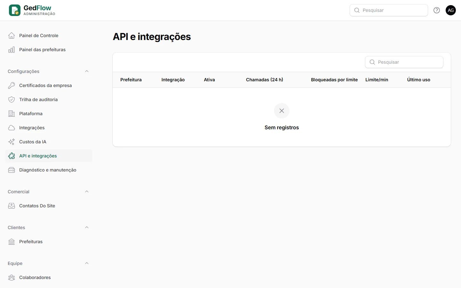Click the GedFlow logo icon
Screen dimensions: 461x288
pyautogui.click(x=15, y=10)
